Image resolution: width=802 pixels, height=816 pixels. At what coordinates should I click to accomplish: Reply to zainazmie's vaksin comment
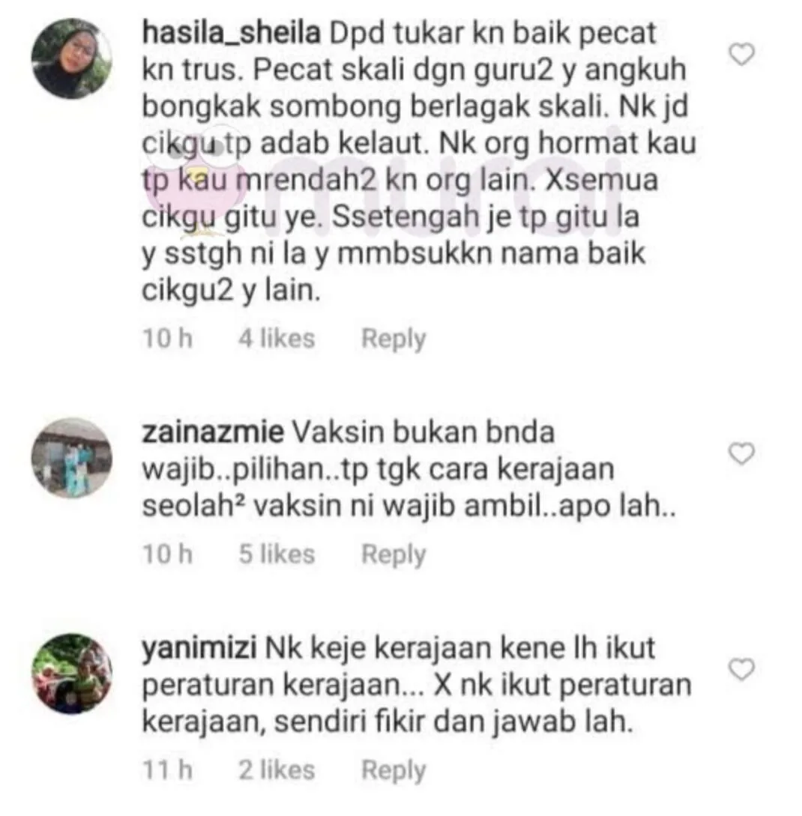394,554
